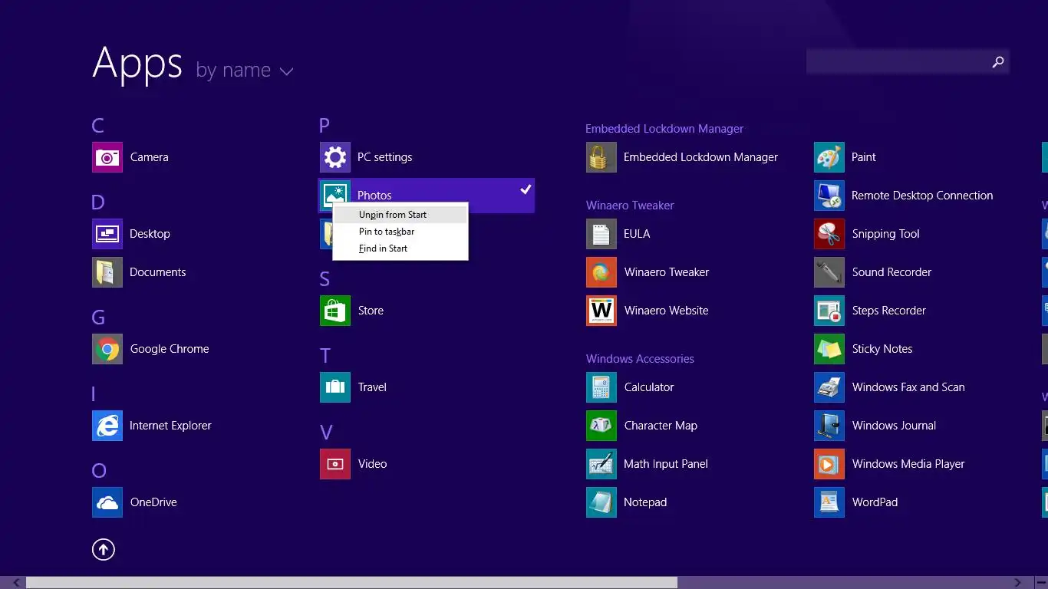Jump to letter C group header
The width and height of the screenshot is (1048, 589).
point(97,126)
